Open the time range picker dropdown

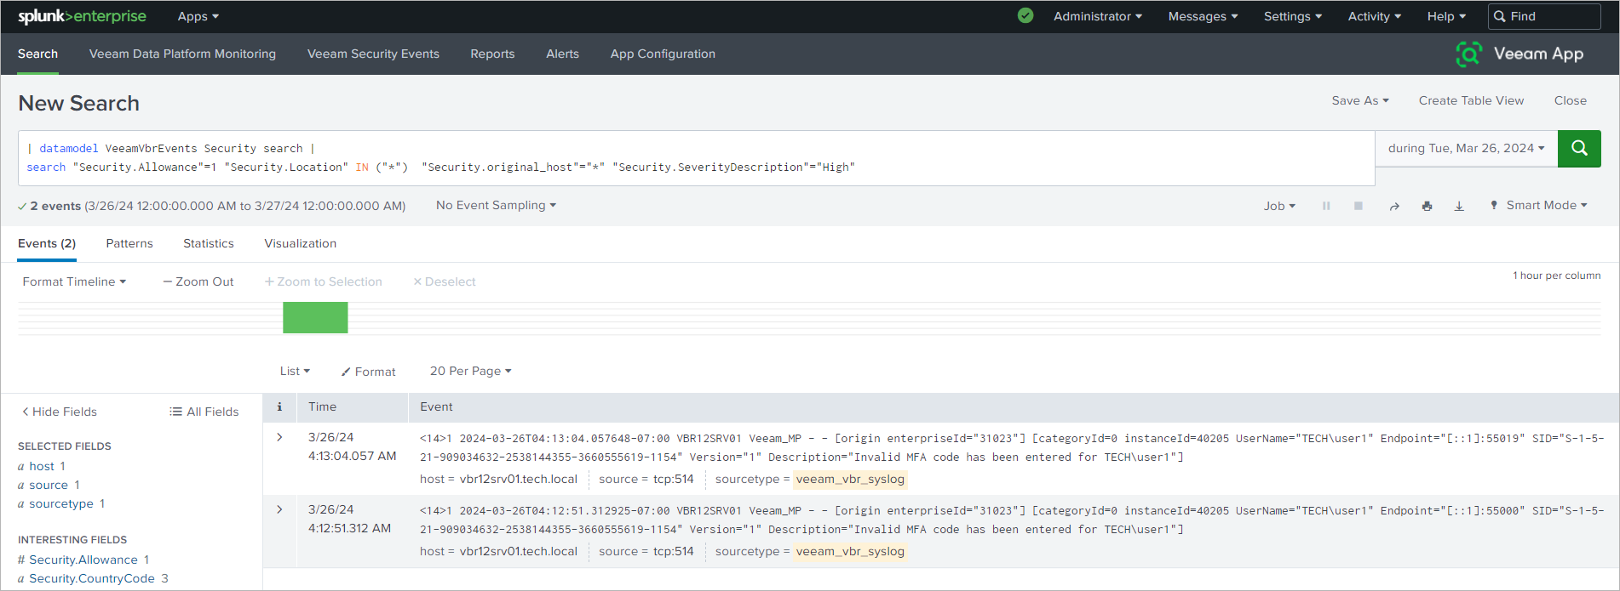[x=1466, y=149]
